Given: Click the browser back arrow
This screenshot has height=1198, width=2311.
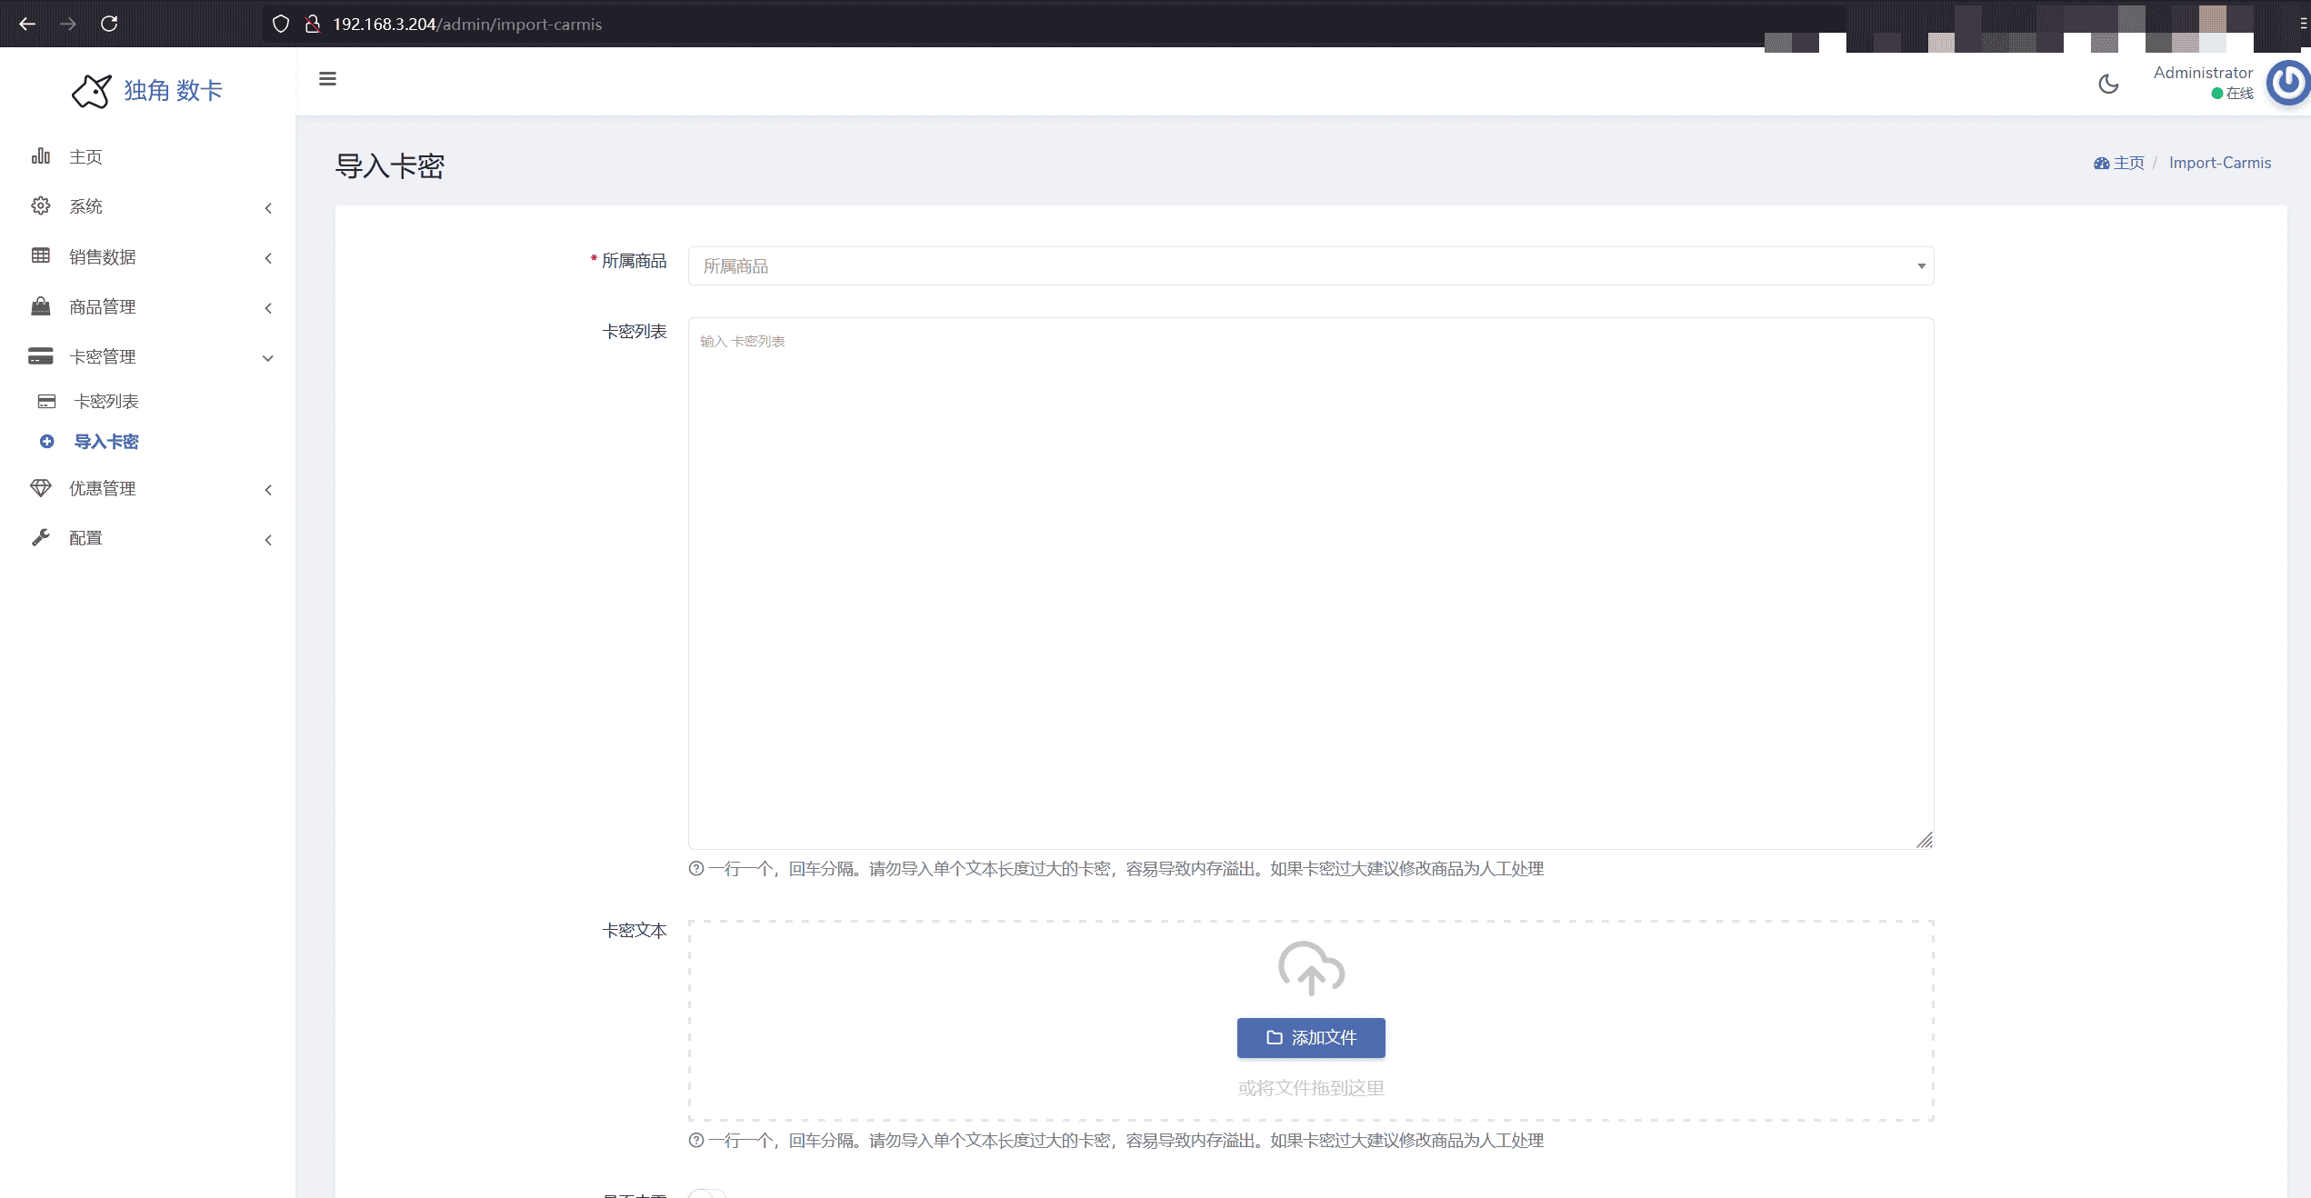Looking at the screenshot, I should click(x=27, y=24).
